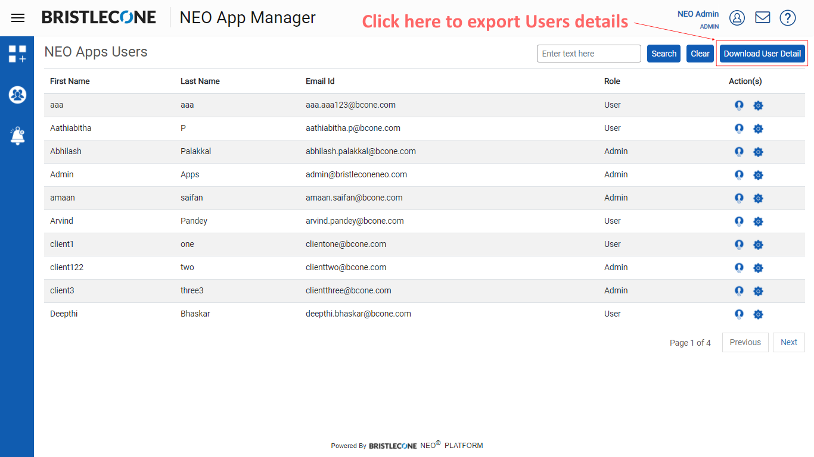Select email clienttwo@bcone.com
Viewport: 814px width, 457px height.
coord(346,267)
